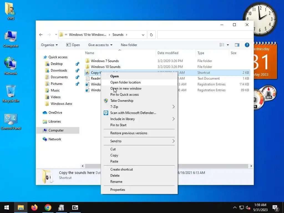Launch Firefox from the taskbar
Image resolution: width=284 pixels, height=213 pixels.
point(34,207)
